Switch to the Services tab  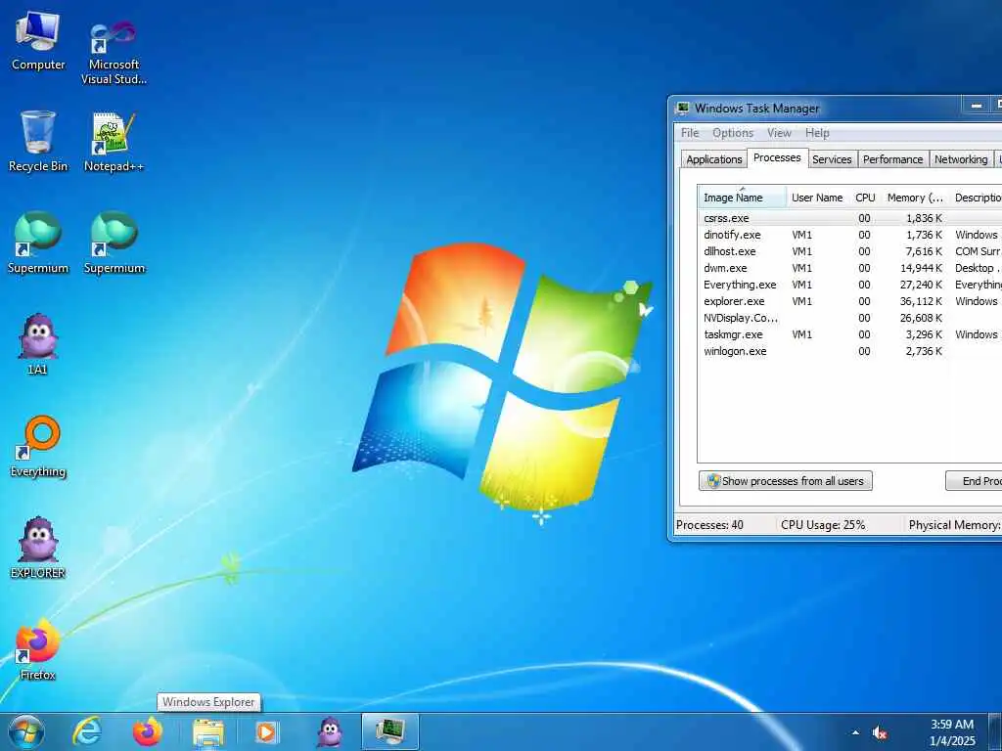click(x=832, y=159)
